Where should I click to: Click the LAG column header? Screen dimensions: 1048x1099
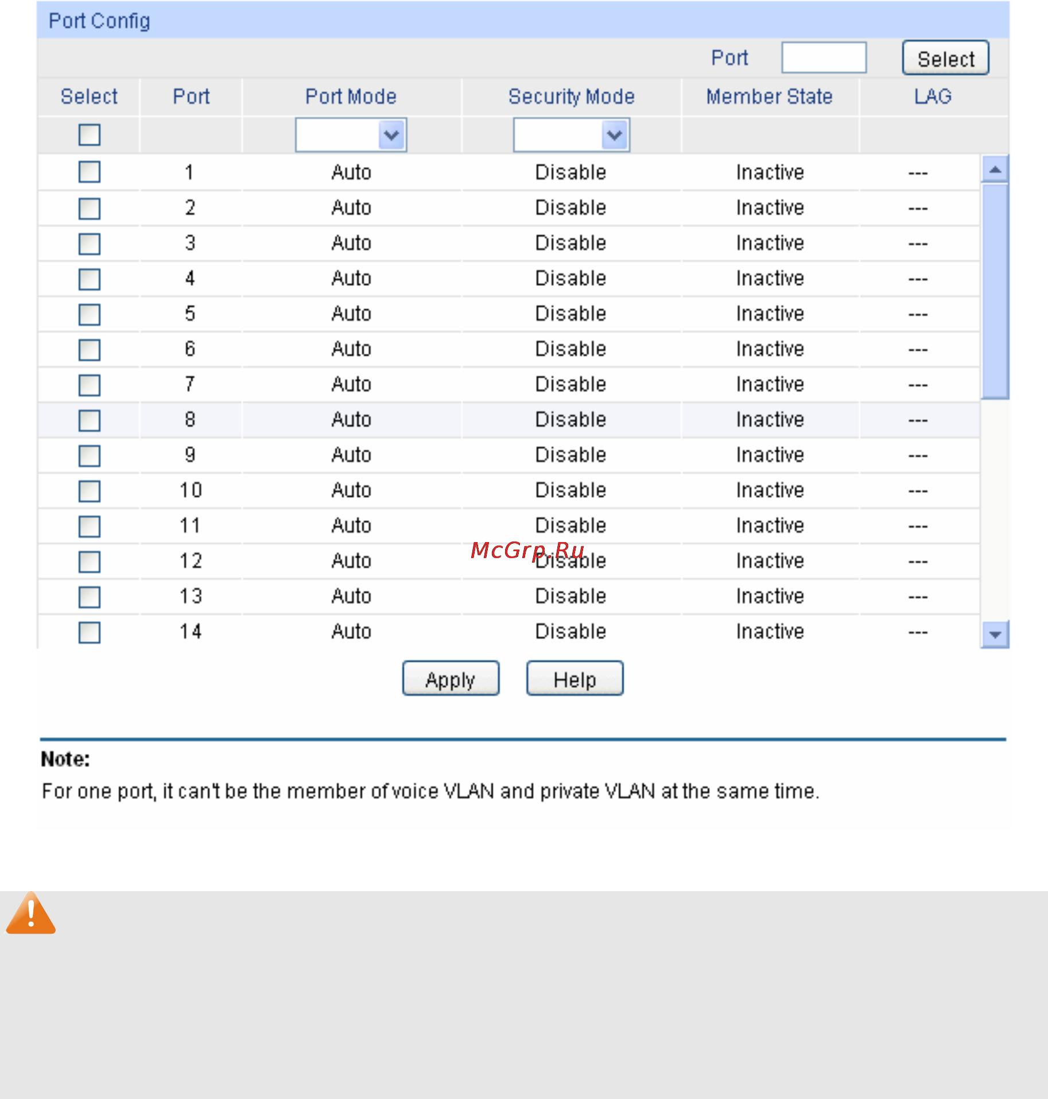point(933,96)
